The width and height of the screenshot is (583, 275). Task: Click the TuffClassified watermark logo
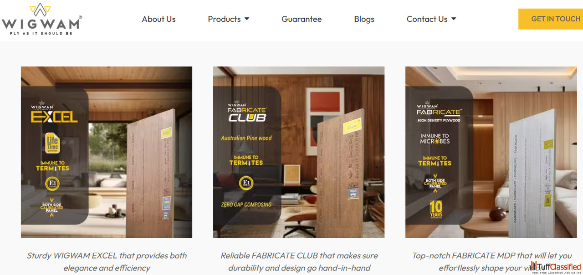(x=556, y=268)
